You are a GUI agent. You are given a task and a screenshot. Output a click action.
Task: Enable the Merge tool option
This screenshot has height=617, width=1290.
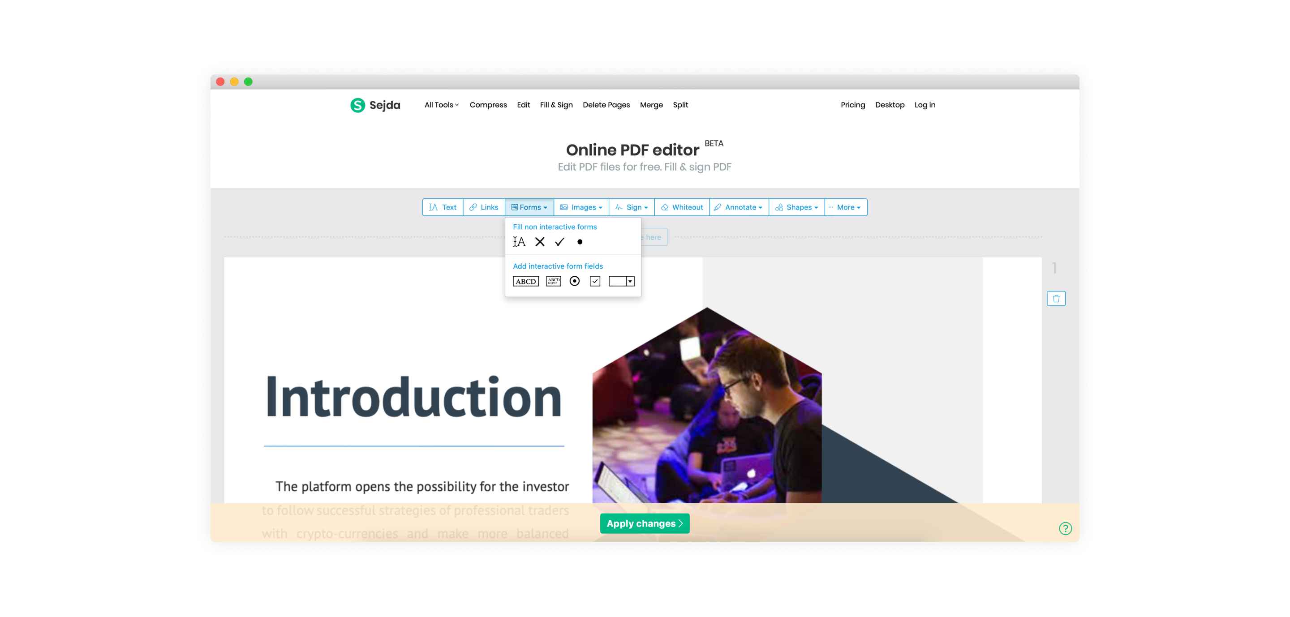[x=651, y=104]
